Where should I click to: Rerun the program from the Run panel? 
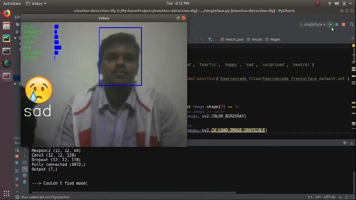17,150
